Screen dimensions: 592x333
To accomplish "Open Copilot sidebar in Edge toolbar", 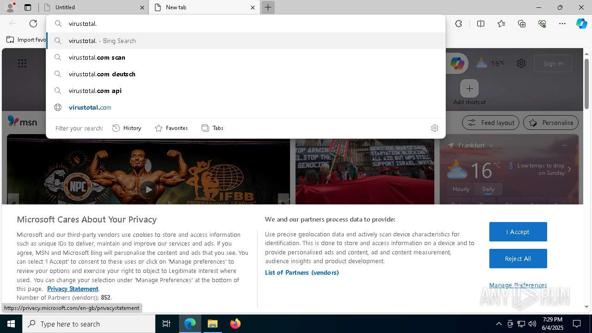I will [581, 24].
